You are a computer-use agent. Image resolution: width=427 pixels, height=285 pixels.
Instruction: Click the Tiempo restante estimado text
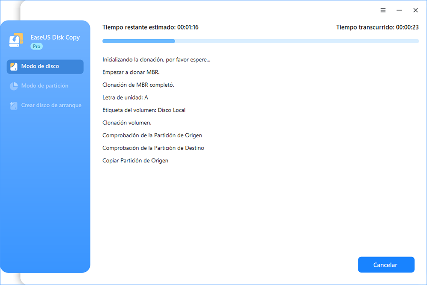(x=150, y=27)
